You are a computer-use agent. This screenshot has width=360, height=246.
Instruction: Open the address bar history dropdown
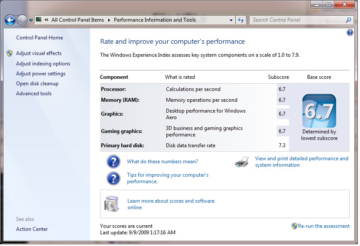tap(231, 20)
